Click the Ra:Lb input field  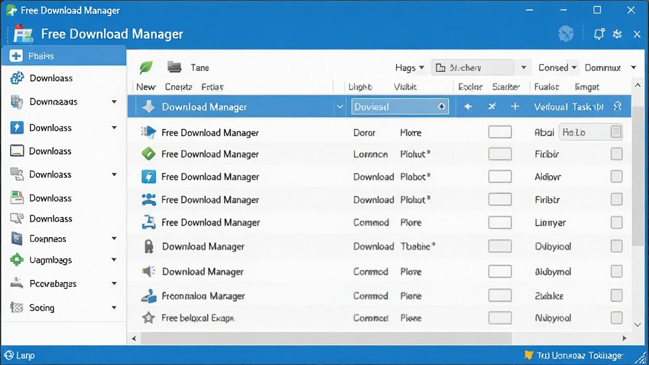pyautogui.click(x=590, y=132)
